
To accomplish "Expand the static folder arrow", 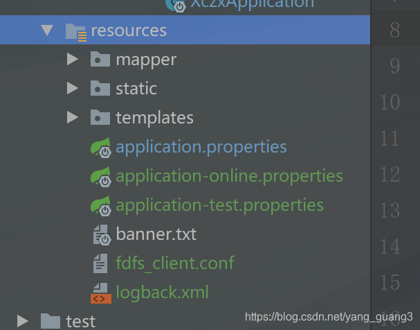I will 72,89.
